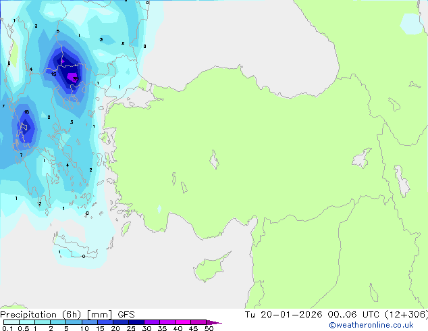This screenshot has width=428, height=331.
Task: Click the 35–40 mm legend color swatch
Action: pos(167,322)
